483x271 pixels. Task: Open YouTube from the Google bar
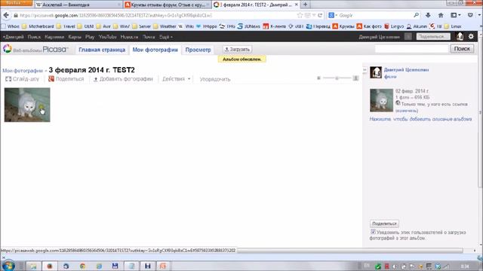point(107,37)
